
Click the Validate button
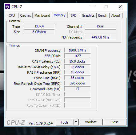click(91, 122)
